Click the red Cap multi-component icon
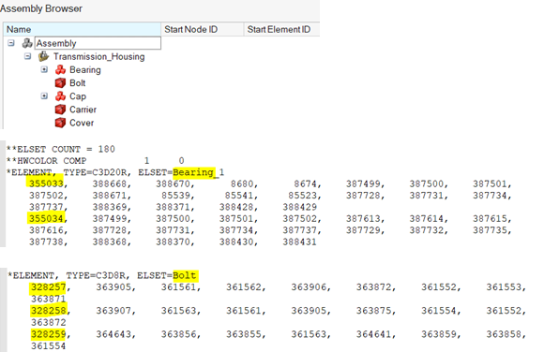Viewport: 544px width, 352px height. pyautogui.click(x=60, y=96)
